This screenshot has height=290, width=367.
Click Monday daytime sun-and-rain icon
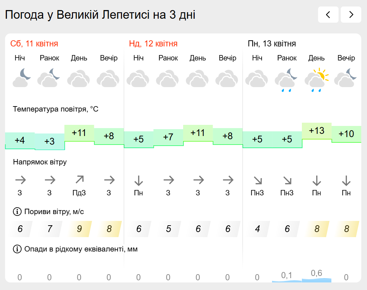[x=317, y=80]
